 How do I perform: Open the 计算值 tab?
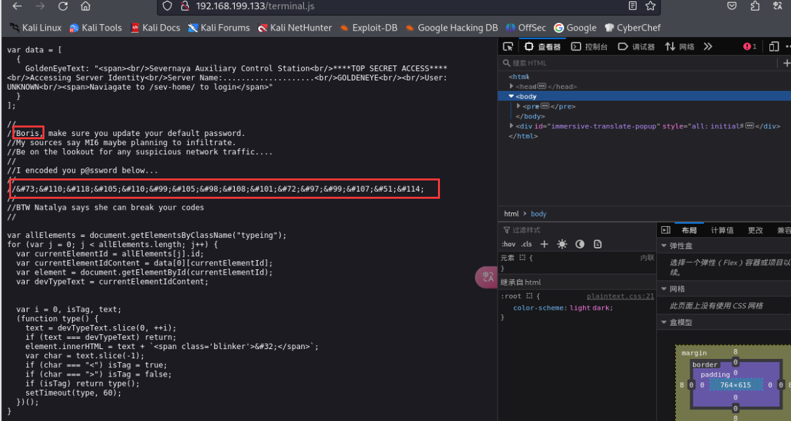coord(722,230)
